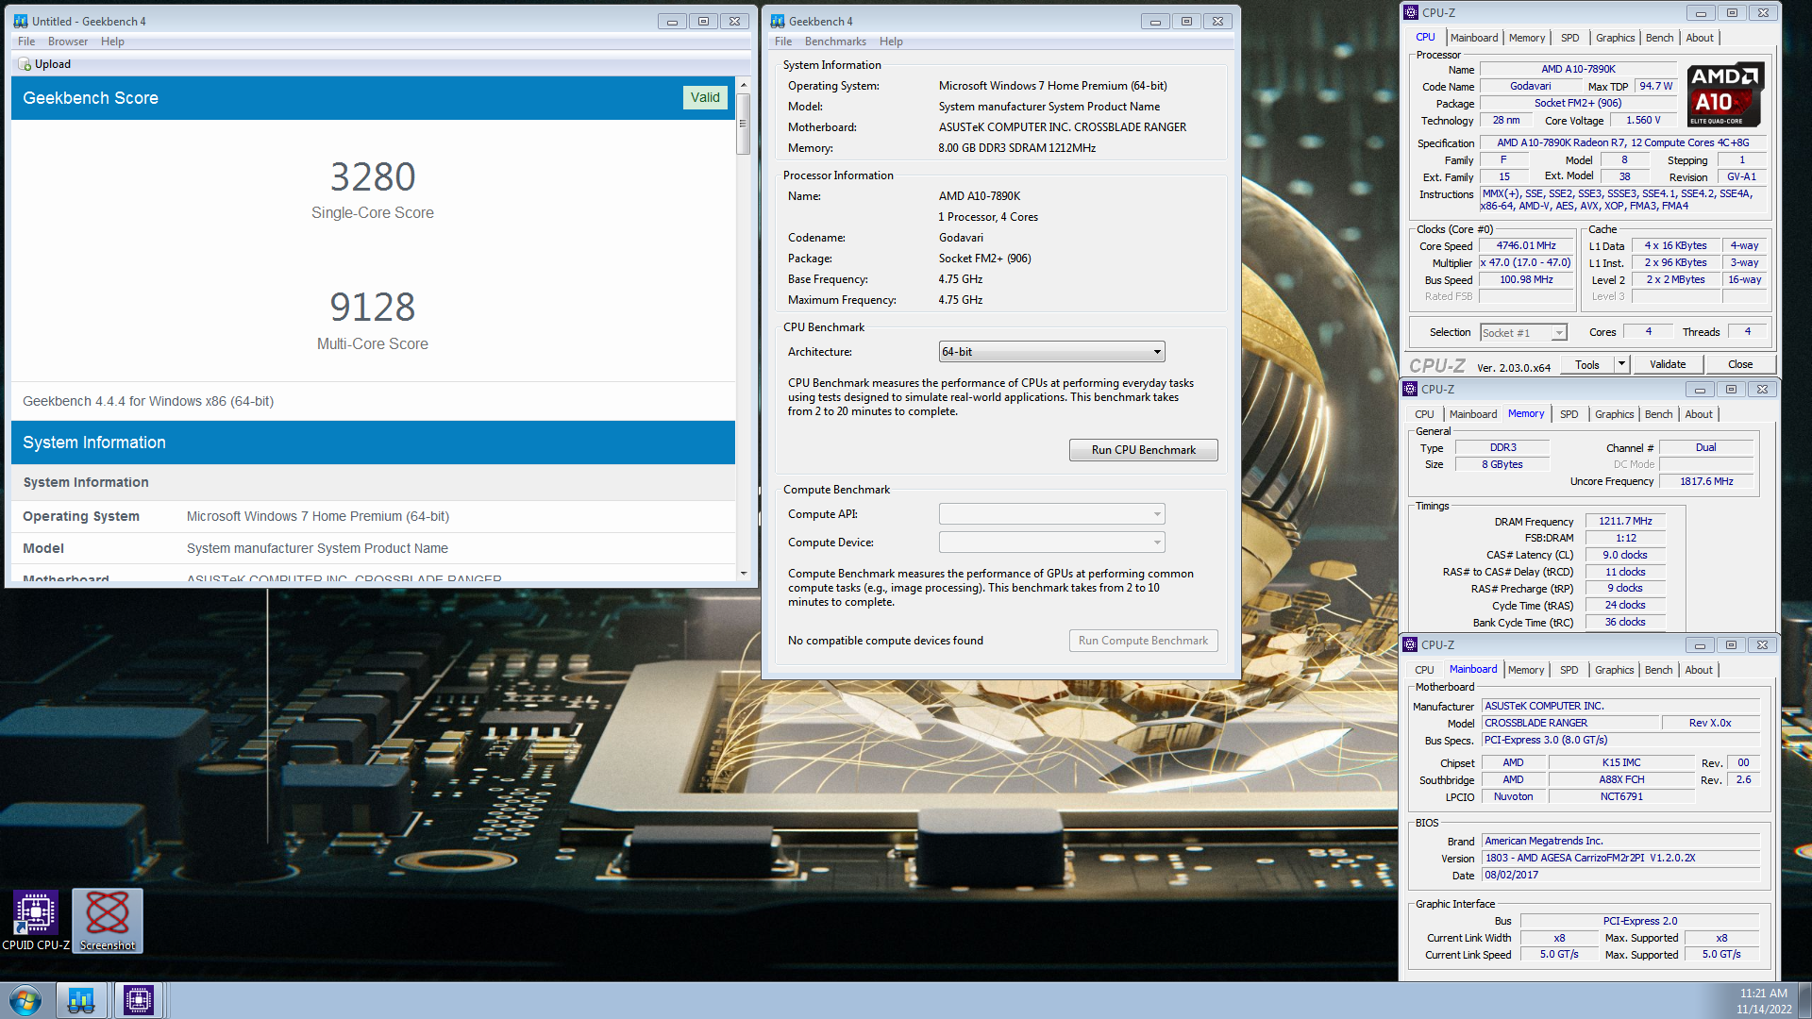Viewport: 1812px width, 1019px height.
Task: Open Help menu in Untitled Geekbench window
Action: [x=112, y=42]
